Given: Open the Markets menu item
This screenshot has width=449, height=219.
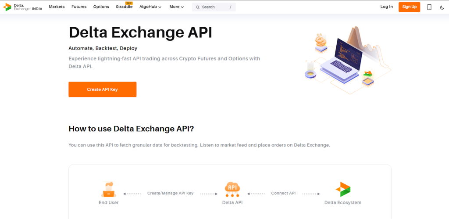Looking at the screenshot, I should click(x=57, y=7).
